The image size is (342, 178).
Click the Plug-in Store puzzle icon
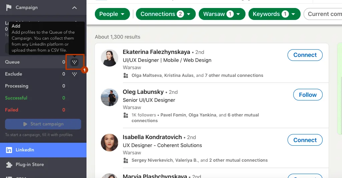[9, 165]
